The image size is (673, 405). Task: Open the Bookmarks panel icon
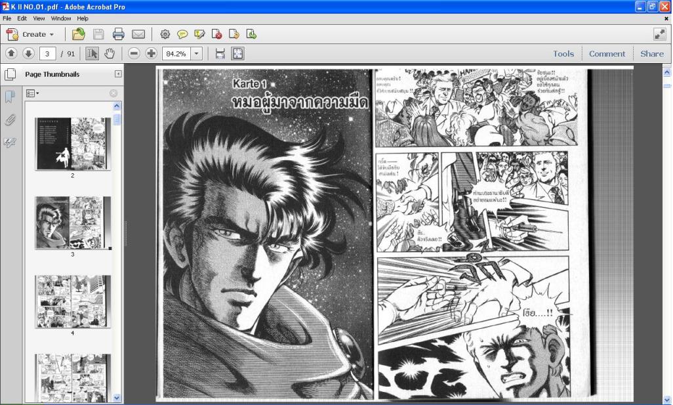(x=10, y=96)
